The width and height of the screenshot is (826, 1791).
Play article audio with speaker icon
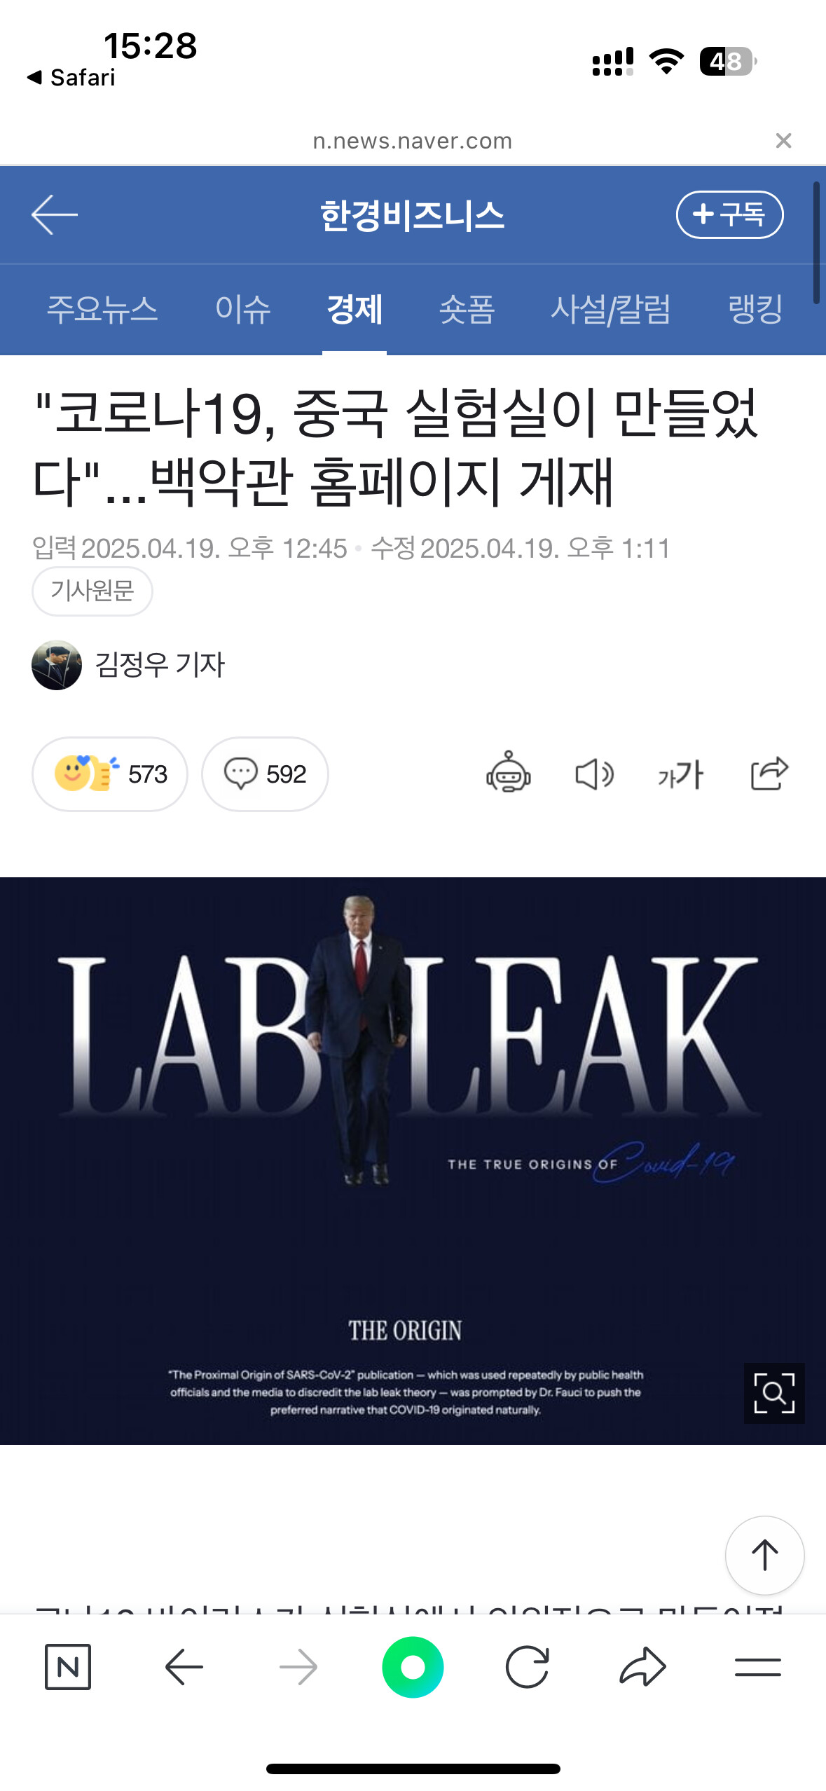point(594,774)
